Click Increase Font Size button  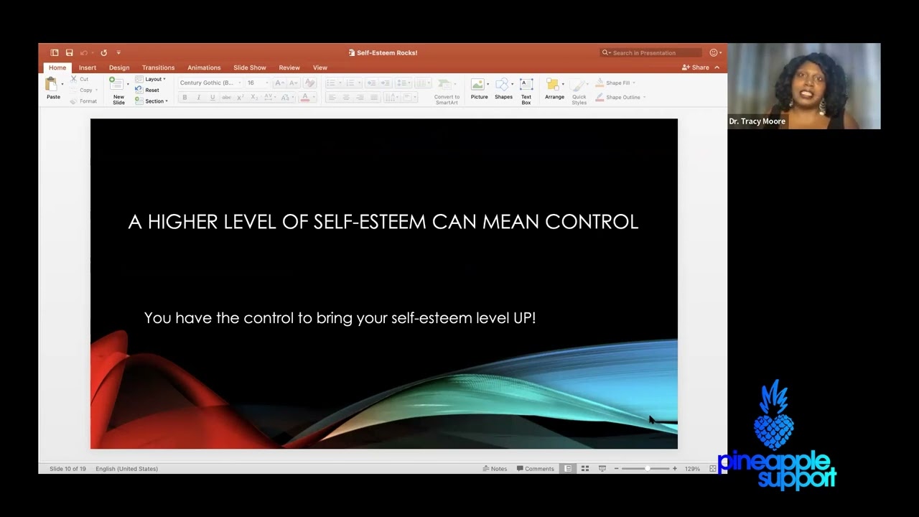279,83
